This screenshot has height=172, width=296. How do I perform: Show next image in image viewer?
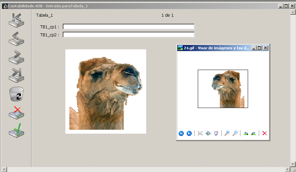click(x=189, y=133)
